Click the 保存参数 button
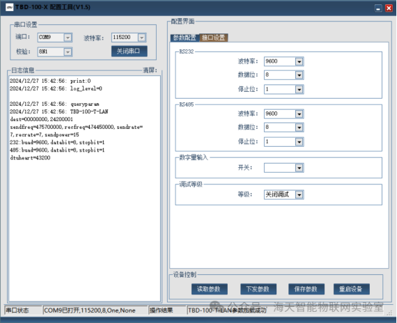 pyautogui.click(x=306, y=289)
